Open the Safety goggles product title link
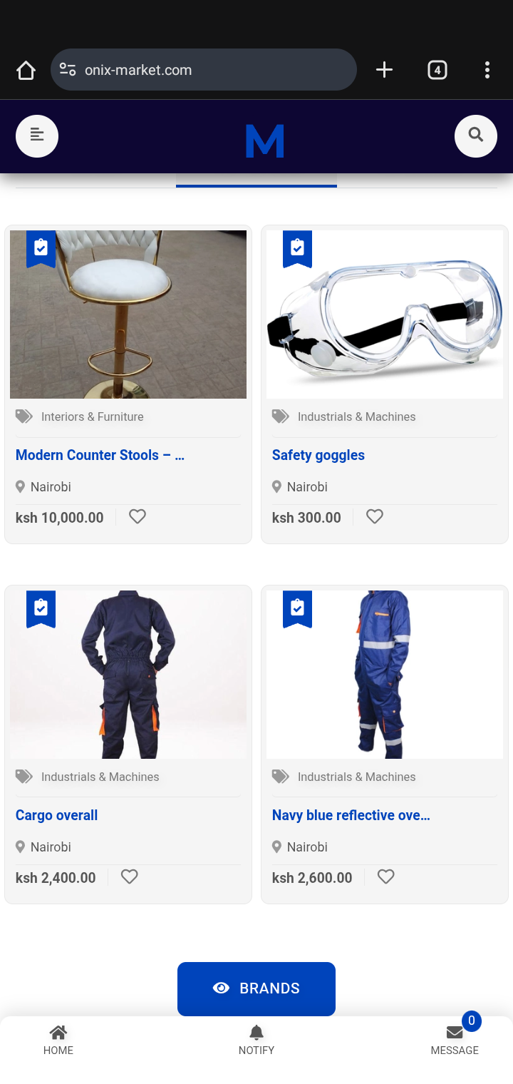The image size is (513, 1084). click(318, 455)
